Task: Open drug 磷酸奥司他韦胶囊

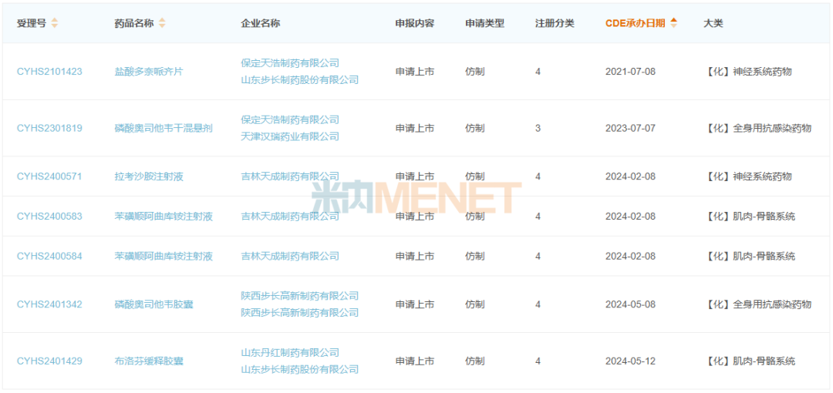Action: pyautogui.click(x=153, y=304)
